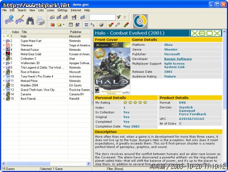Toggle the list view button

pos(86,25)
